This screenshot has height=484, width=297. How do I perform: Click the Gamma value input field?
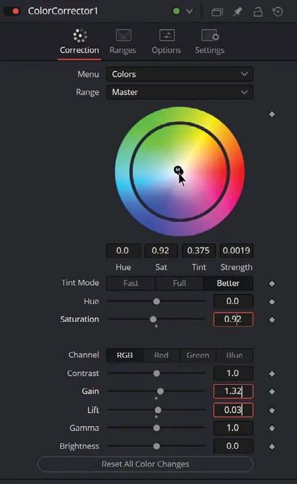coord(233,428)
